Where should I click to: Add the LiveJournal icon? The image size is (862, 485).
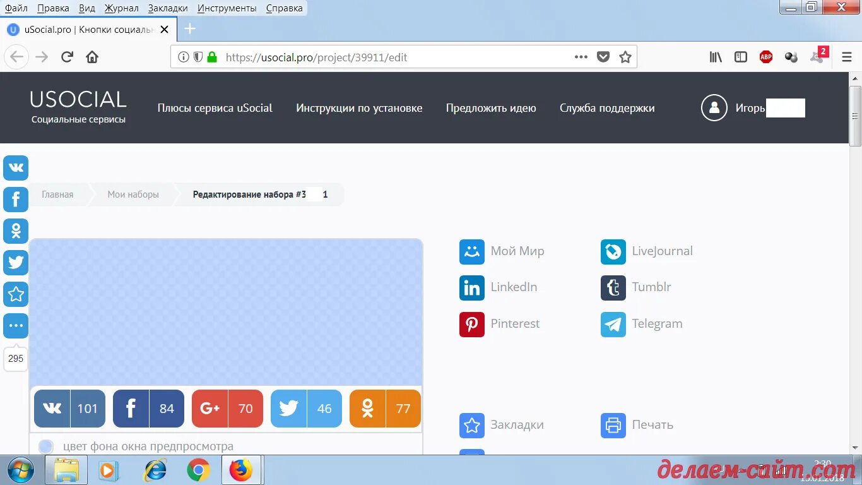click(613, 251)
